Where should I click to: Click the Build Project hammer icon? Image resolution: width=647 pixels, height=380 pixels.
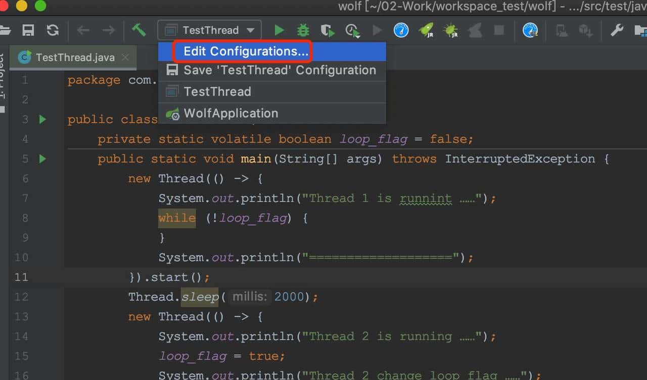tap(138, 30)
